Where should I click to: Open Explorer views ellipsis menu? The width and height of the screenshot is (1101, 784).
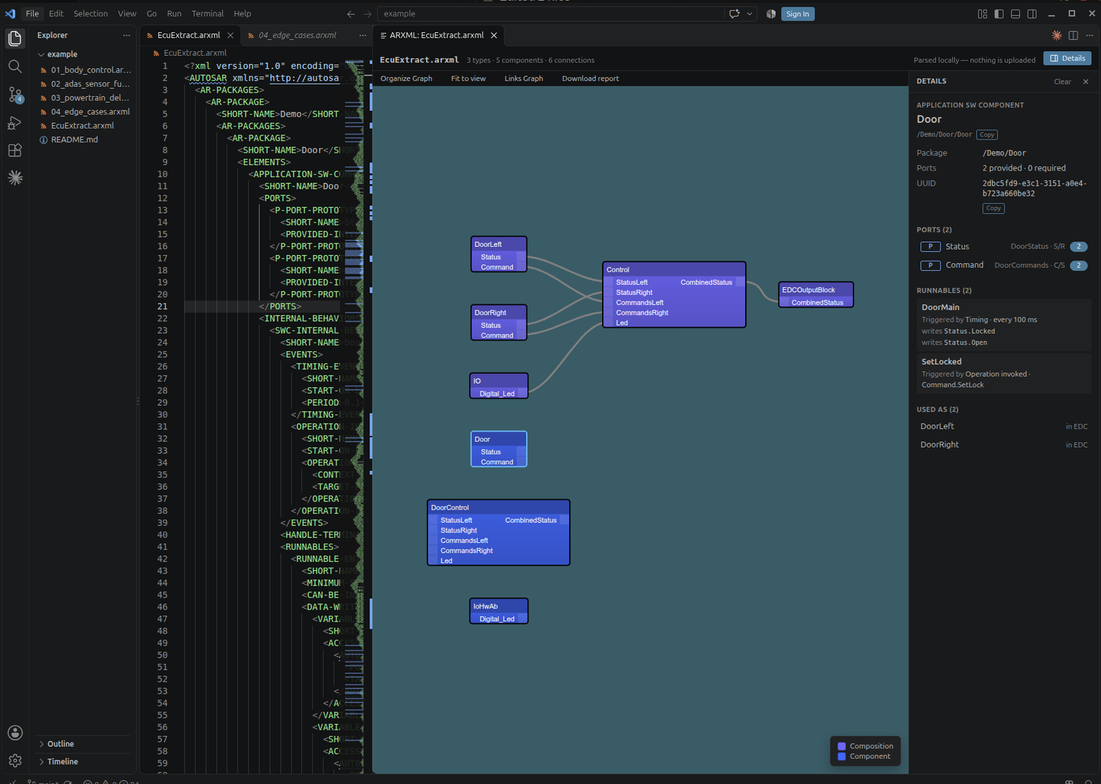[x=126, y=35]
